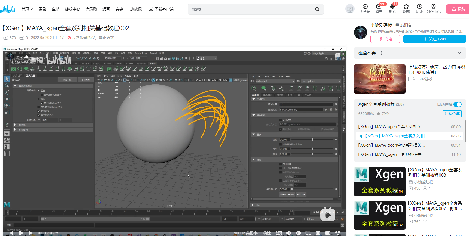Click the search magnifier icon
This screenshot has width=469, height=236.
pyautogui.click(x=317, y=9)
